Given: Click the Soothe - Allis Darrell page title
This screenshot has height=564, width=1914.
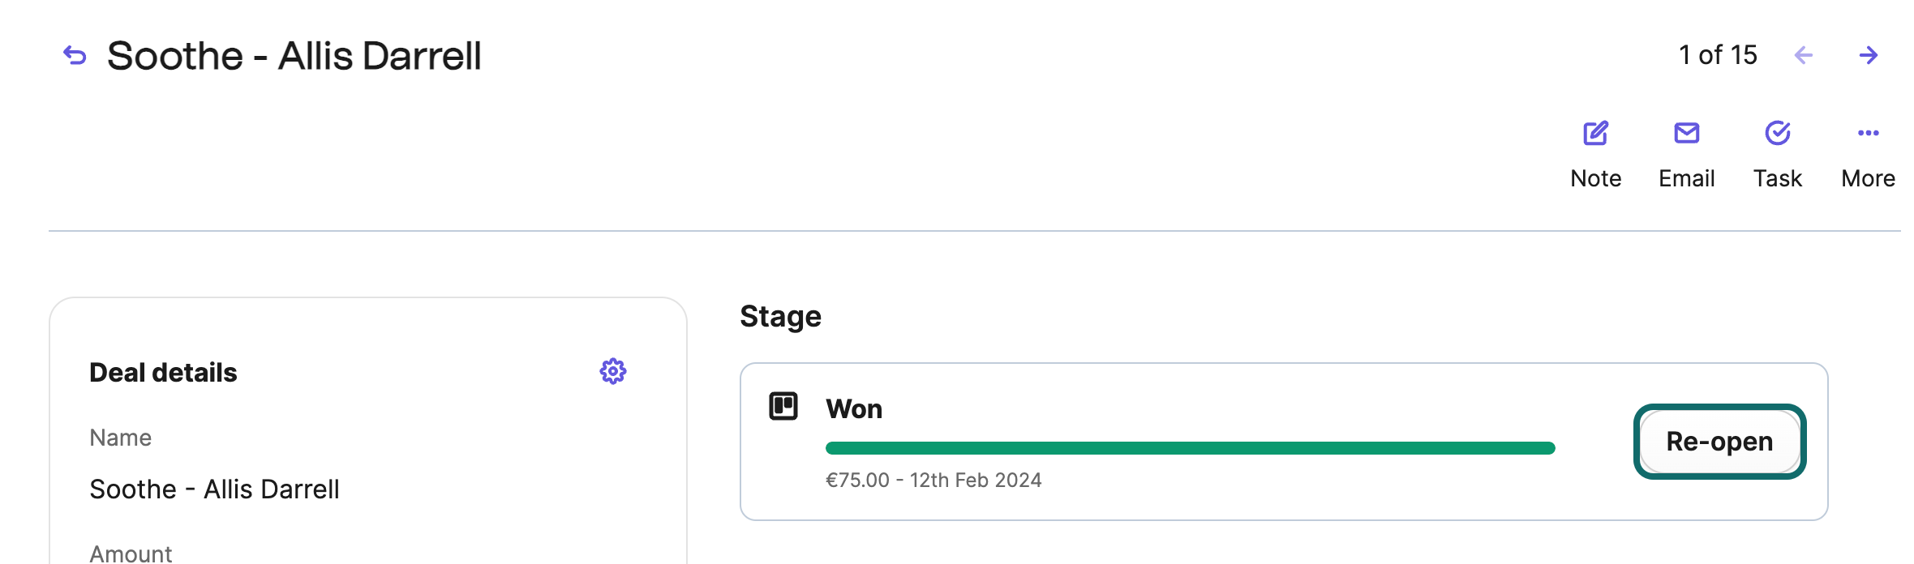Looking at the screenshot, I should click(294, 56).
